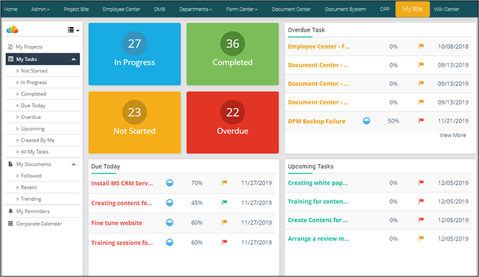Image resolution: width=479 pixels, height=277 pixels.
Task: Click View More in Overdue Task
Action: click(x=452, y=135)
